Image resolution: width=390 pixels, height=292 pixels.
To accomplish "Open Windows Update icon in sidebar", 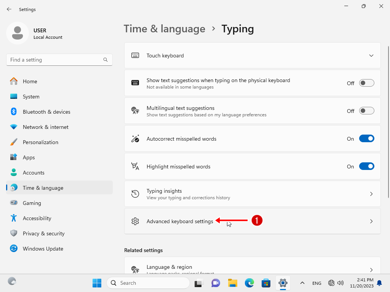I will (14, 249).
